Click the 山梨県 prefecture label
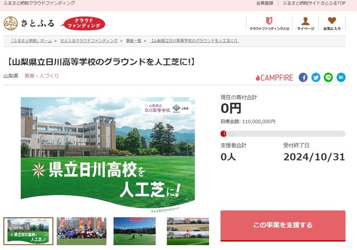Image resolution: width=357 pixels, height=250 pixels. pos(11,76)
